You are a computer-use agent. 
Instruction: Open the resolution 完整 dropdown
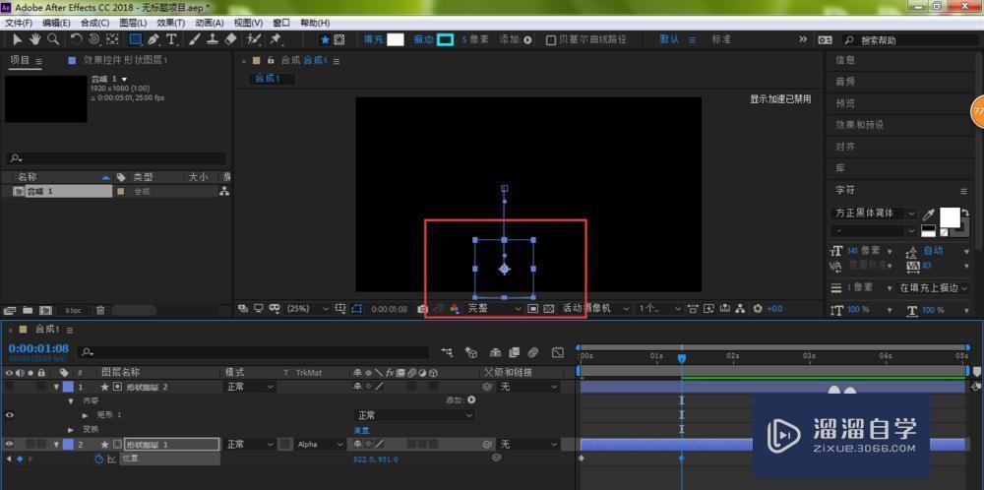click(x=495, y=309)
